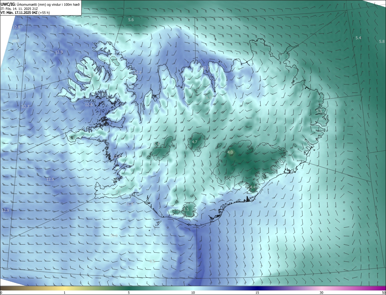Click the UWC/IG Úrkomumætti title line
Viewport: 386px width, 295px height.
[40, 4]
